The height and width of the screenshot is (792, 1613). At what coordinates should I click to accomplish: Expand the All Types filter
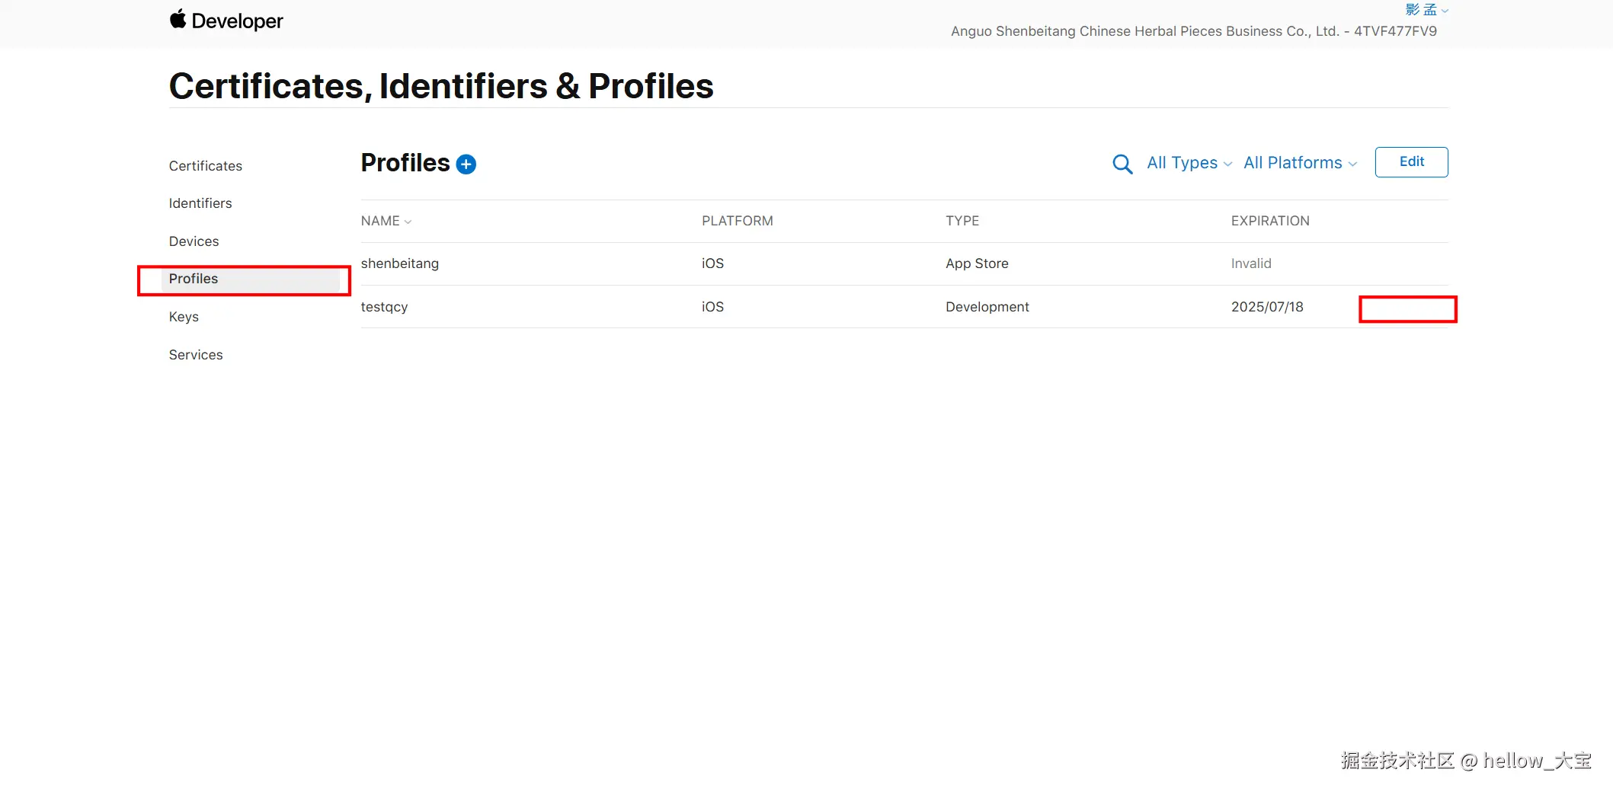1189,163
